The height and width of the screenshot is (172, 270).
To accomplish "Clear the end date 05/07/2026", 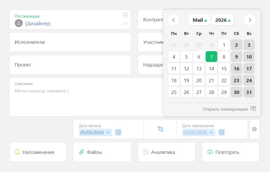I will pos(211,132).
